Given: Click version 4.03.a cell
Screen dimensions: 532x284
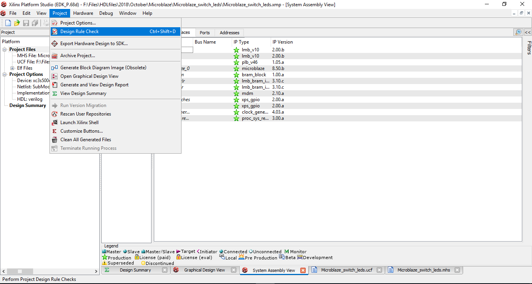Looking at the screenshot, I should coord(278,112).
